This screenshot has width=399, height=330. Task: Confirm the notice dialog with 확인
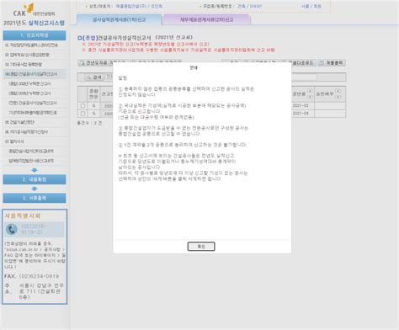201,247
